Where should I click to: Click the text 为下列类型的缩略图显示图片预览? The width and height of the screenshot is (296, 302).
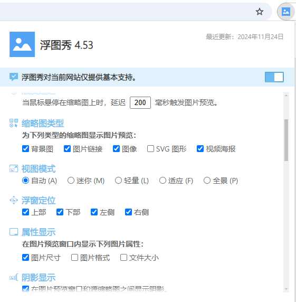79,135
